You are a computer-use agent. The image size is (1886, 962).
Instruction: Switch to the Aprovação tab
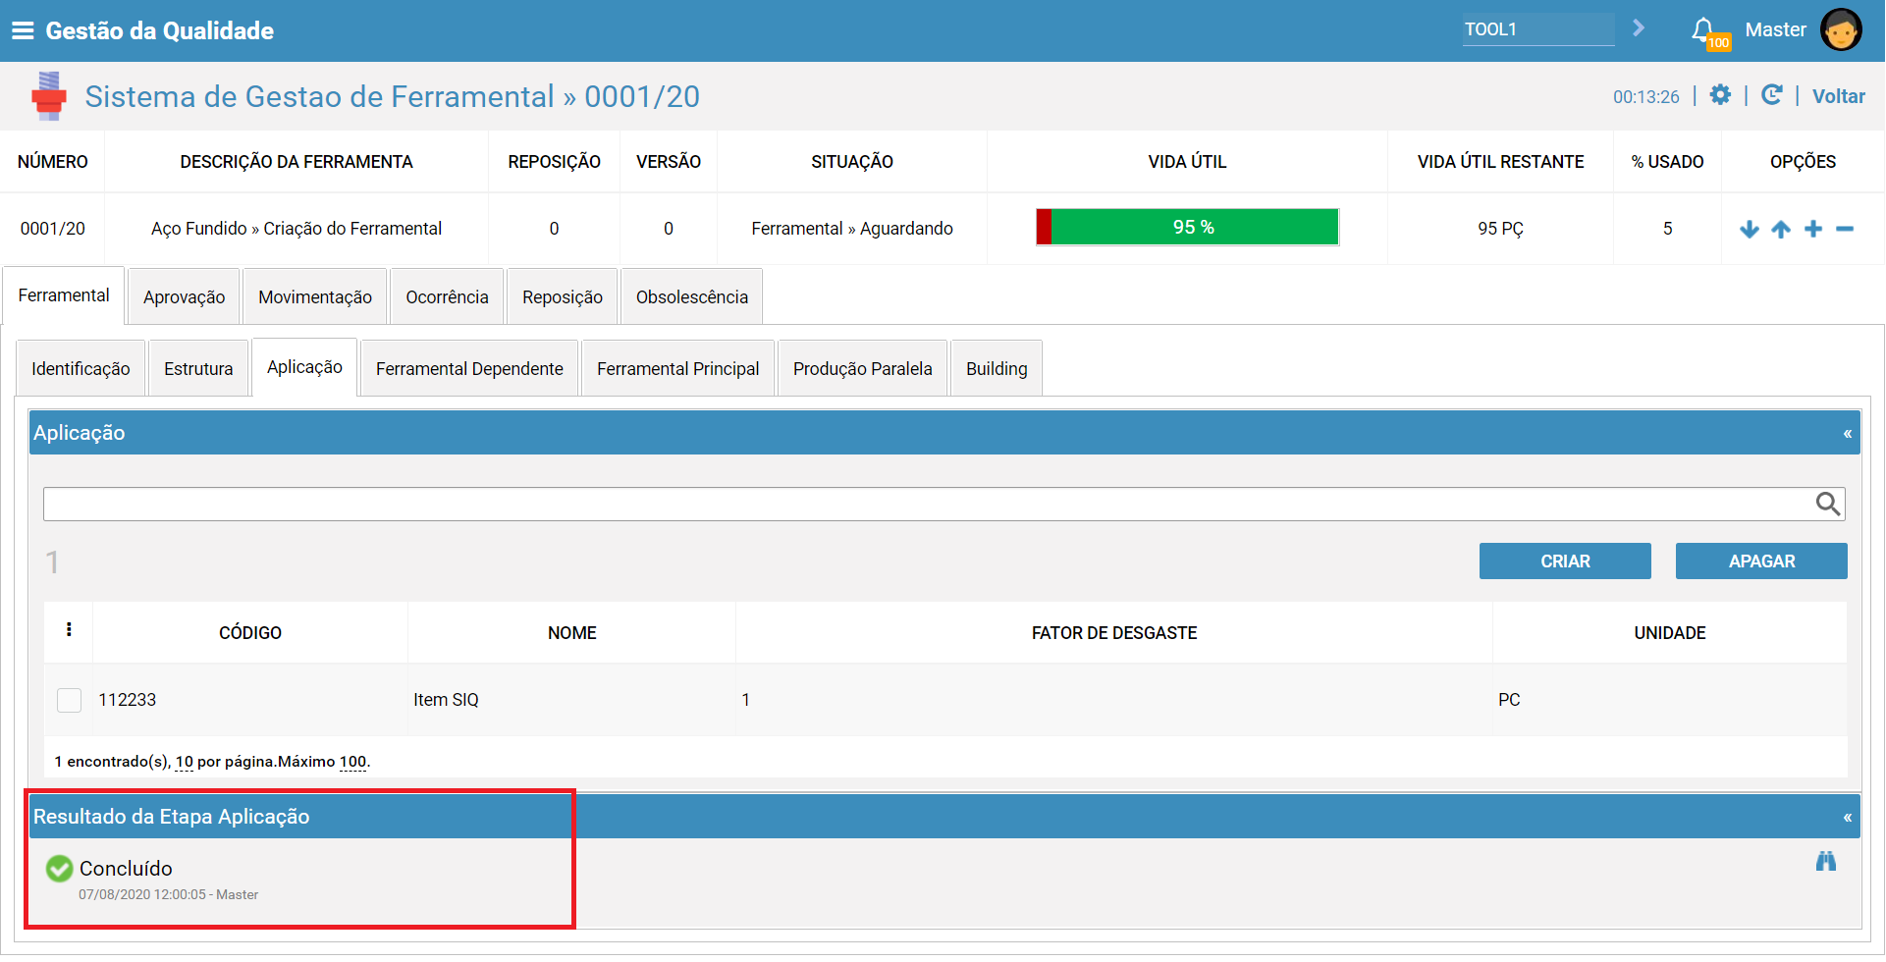pos(185,296)
